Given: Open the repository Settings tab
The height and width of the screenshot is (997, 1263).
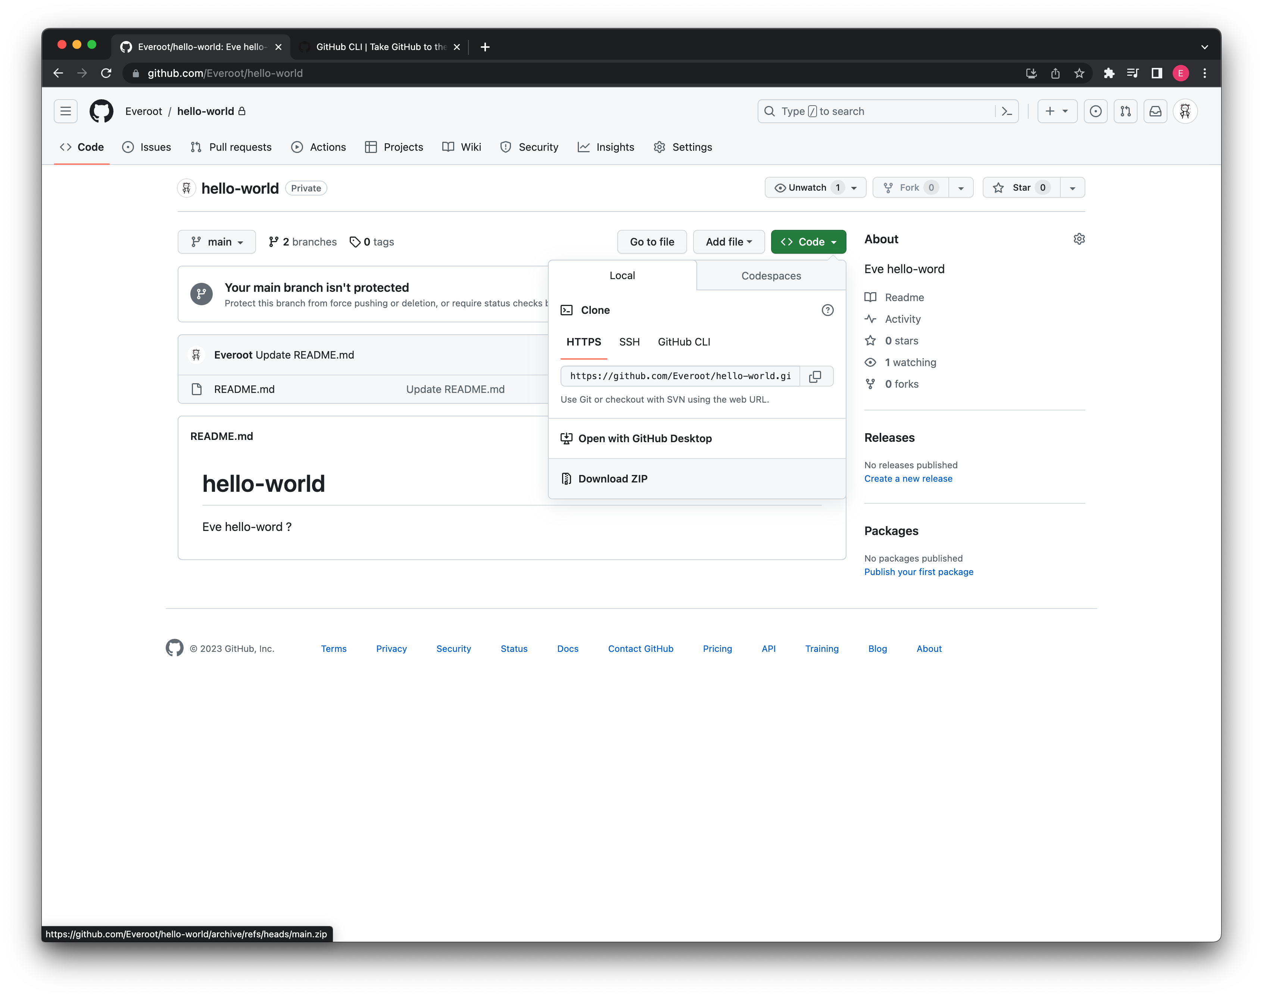Looking at the screenshot, I should (683, 147).
